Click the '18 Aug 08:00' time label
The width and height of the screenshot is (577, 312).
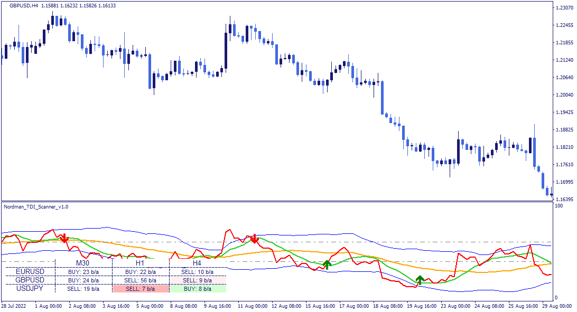tap(388, 306)
